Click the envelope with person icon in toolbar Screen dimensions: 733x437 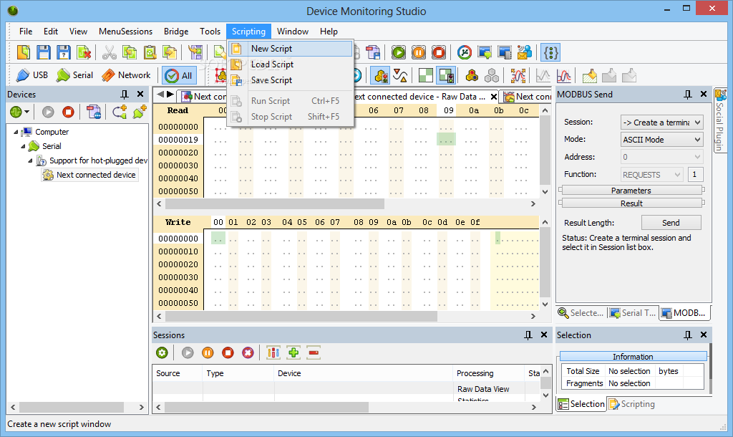(x=525, y=52)
